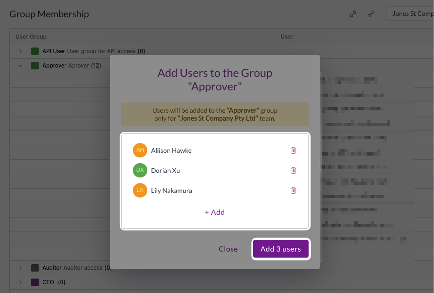Click the green API User color swatch
This screenshot has width=434, height=293.
pyautogui.click(x=35, y=51)
